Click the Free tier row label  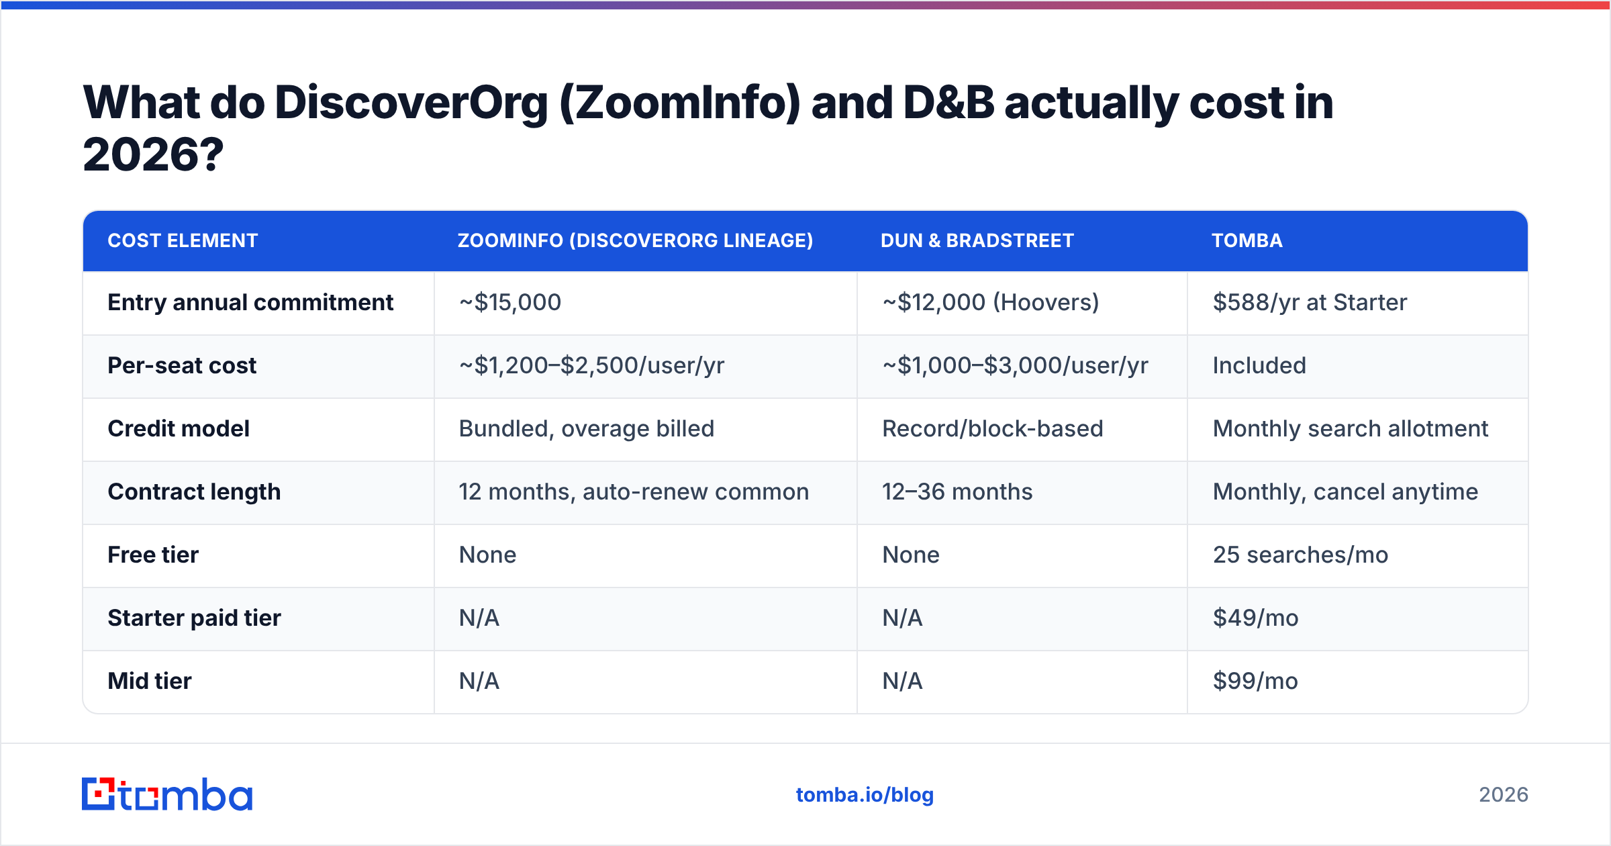153,555
